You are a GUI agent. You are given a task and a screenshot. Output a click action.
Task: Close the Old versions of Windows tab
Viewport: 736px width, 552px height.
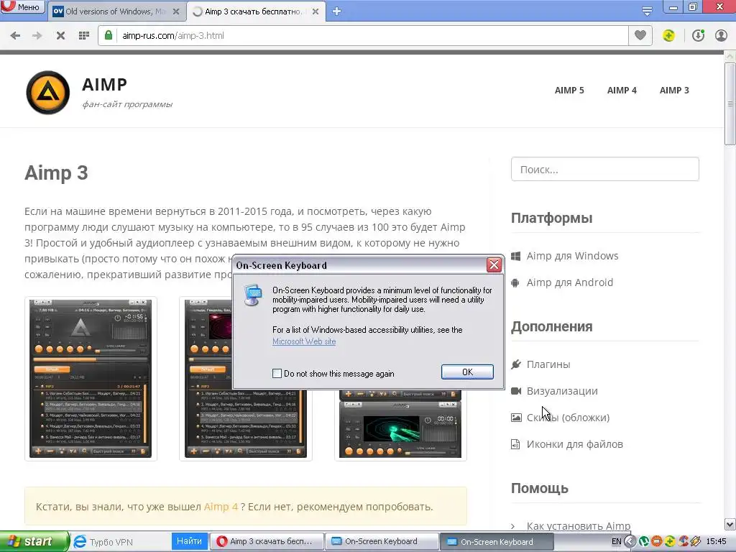(x=176, y=11)
